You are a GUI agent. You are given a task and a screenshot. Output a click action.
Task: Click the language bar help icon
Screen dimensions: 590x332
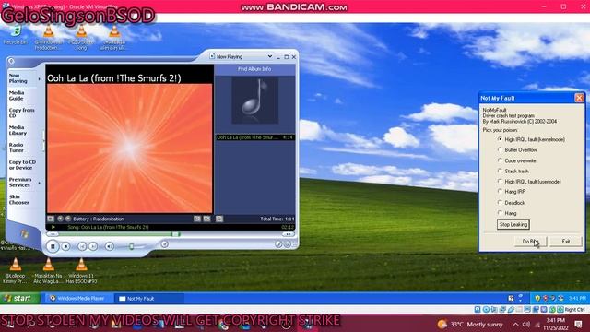click(511, 299)
